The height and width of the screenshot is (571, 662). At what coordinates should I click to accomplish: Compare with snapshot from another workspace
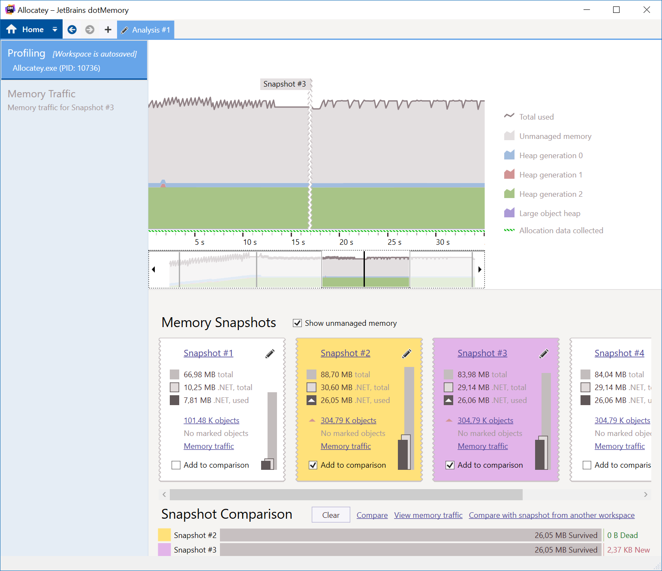pyautogui.click(x=552, y=515)
